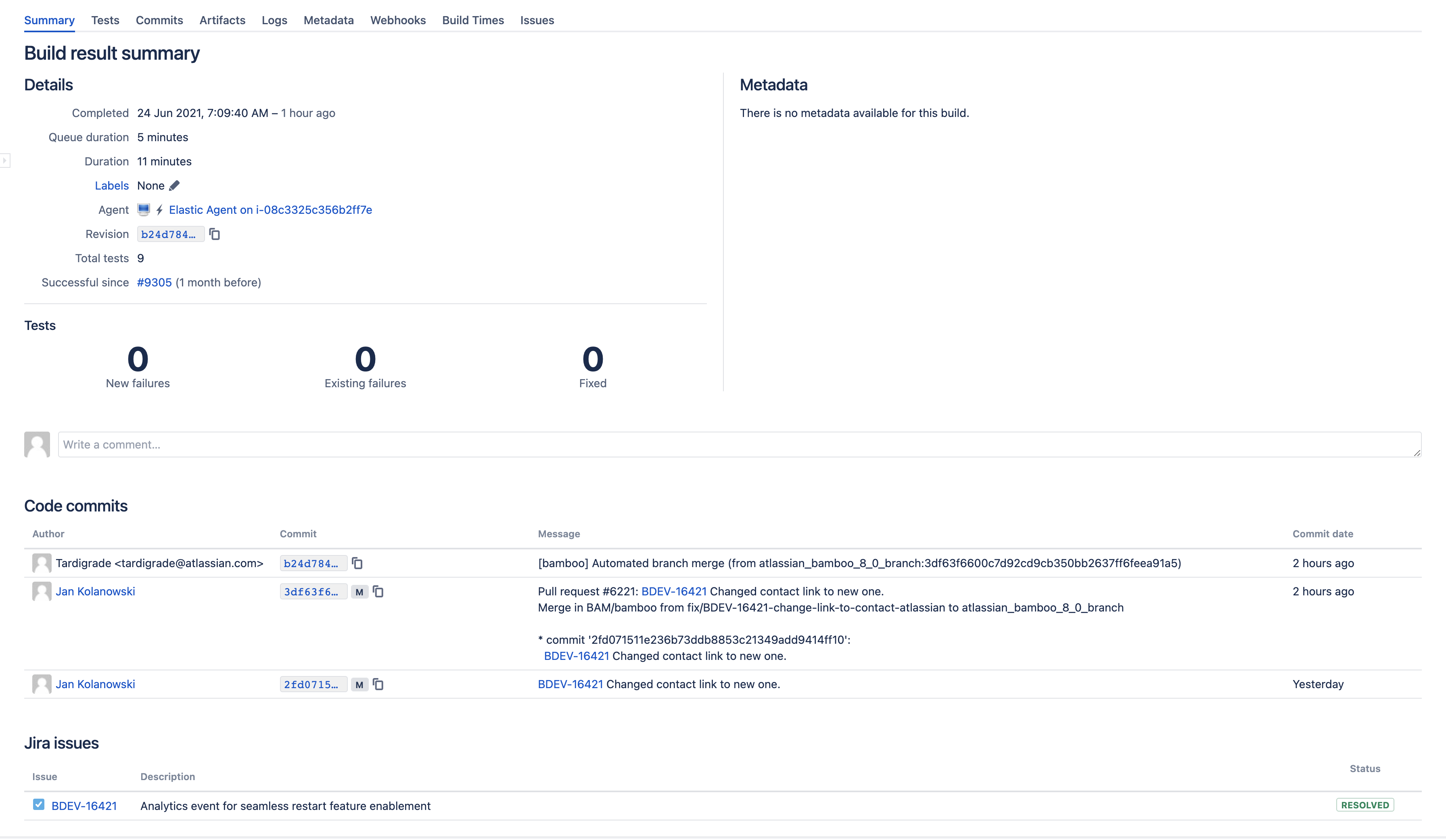Screen dimensions: 1446x839
Task: Click Jan Kolanowski avatar in 3df63f6 row
Action: [42, 591]
